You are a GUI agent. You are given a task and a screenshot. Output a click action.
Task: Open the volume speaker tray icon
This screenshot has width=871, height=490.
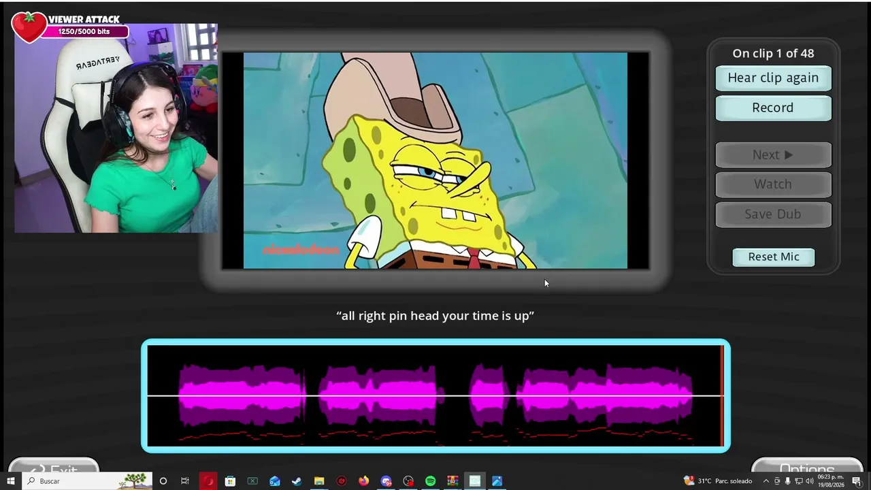810,481
